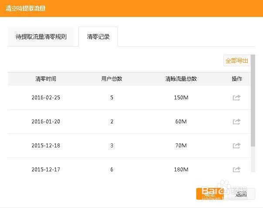Click user count 5 in 2016-02-25 row
The width and height of the screenshot is (263, 208).
112,97
